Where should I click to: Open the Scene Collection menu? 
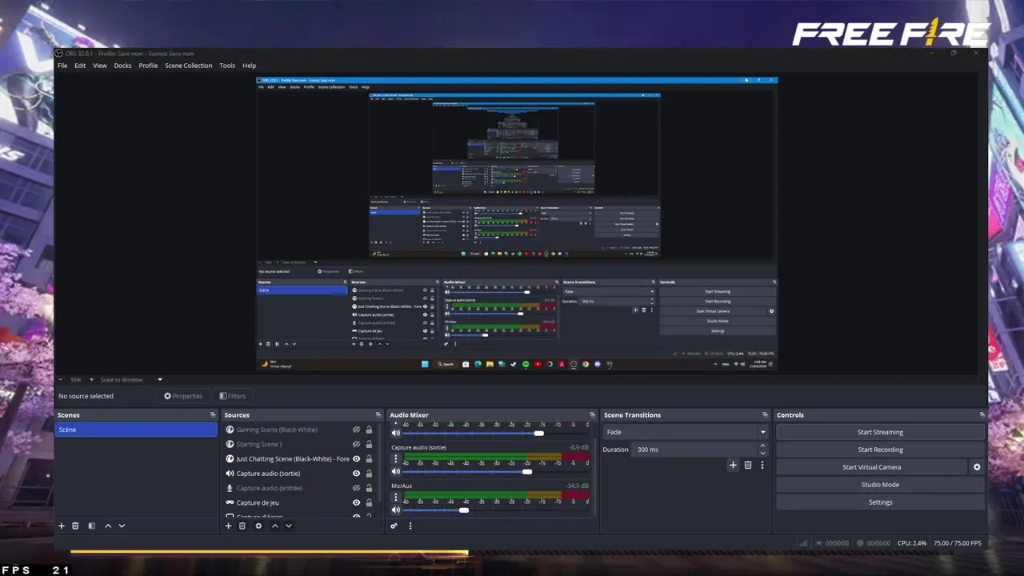click(189, 66)
